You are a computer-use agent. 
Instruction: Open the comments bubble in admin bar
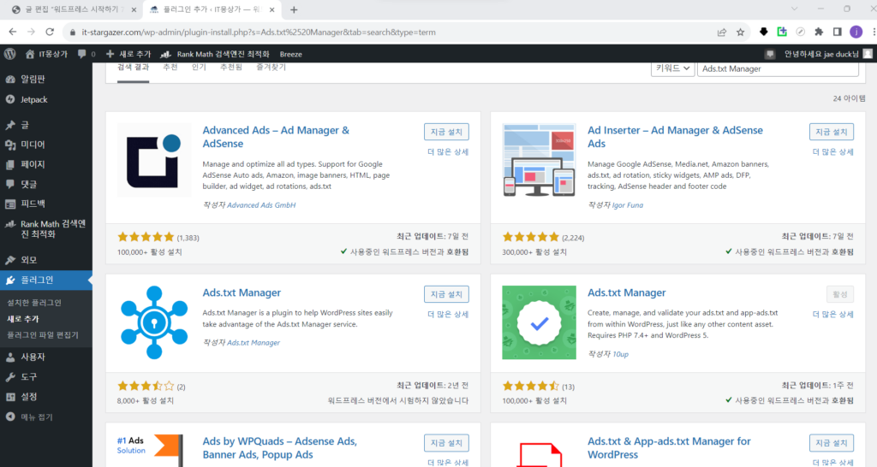point(81,54)
